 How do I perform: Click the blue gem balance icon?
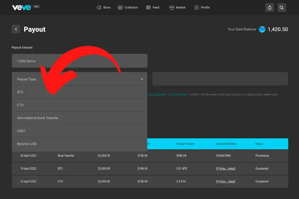point(262,29)
